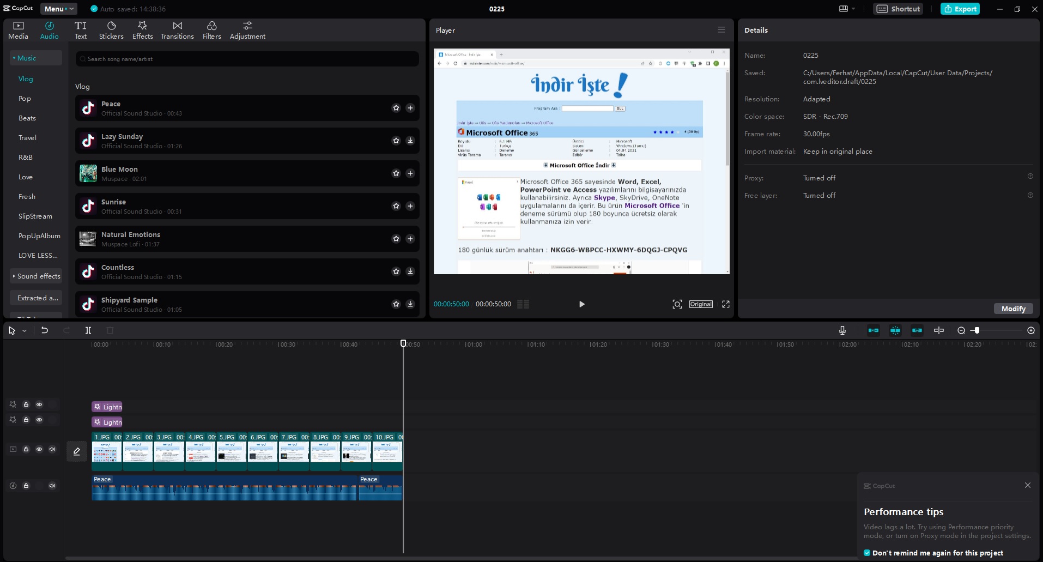Select the 5.JPG clip on timeline
This screenshot has width=1043, height=562.
click(232, 451)
